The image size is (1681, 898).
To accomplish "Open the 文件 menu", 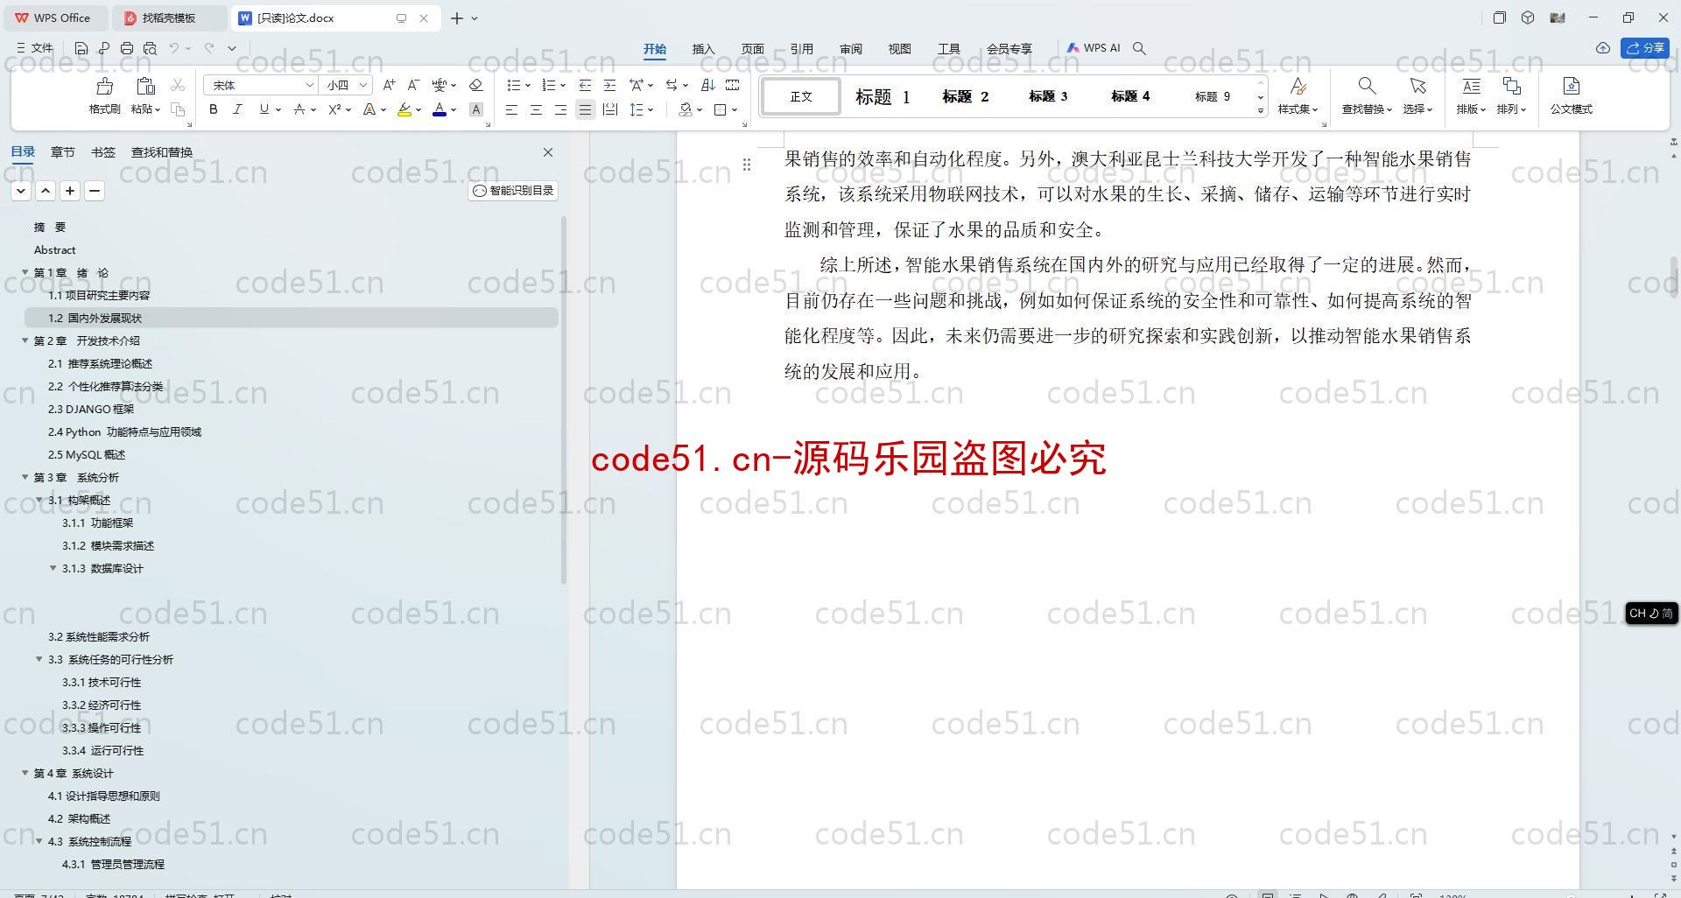I will (x=35, y=48).
